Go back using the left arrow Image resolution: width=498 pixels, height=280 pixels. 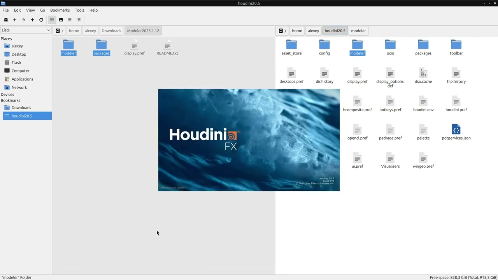click(15, 20)
